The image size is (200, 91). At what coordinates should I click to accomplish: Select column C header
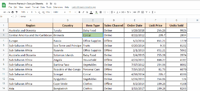pos(93,20)
